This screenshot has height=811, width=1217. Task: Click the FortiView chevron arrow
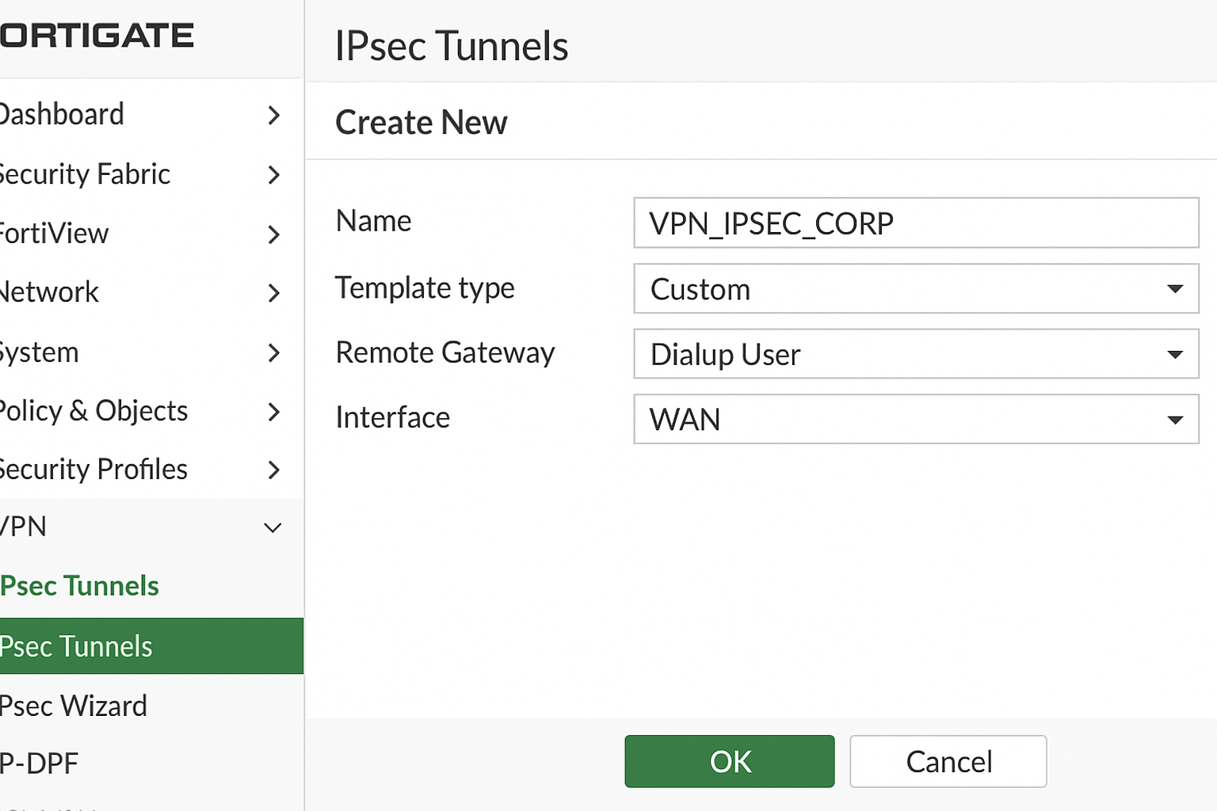[273, 234]
